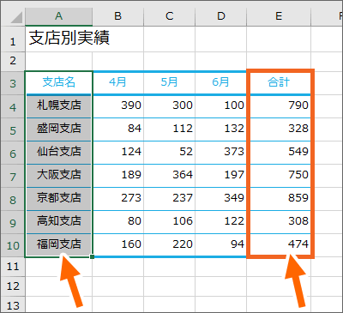The width and height of the screenshot is (343, 313).
Task: Click cell with value 390
Action: (118, 106)
